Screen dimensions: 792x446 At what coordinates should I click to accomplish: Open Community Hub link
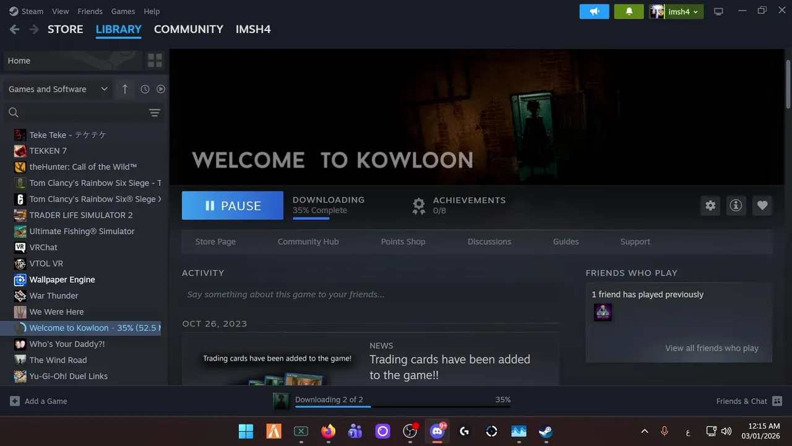(x=308, y=242)
